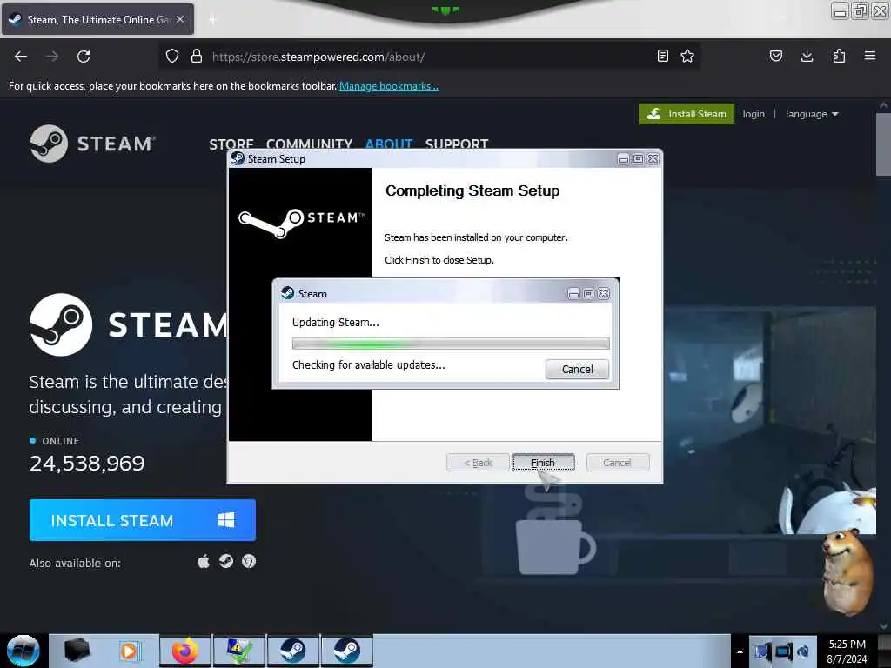
Task: Open the tracking protection shield icon
Action: click(x=172, y=57)
